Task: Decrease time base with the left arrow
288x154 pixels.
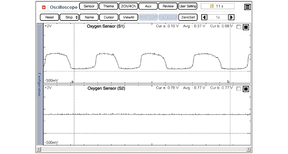Action: 204,17
